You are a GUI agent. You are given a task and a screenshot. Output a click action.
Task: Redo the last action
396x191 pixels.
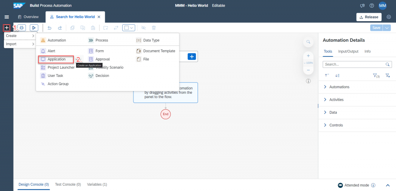tap(60, 28)
